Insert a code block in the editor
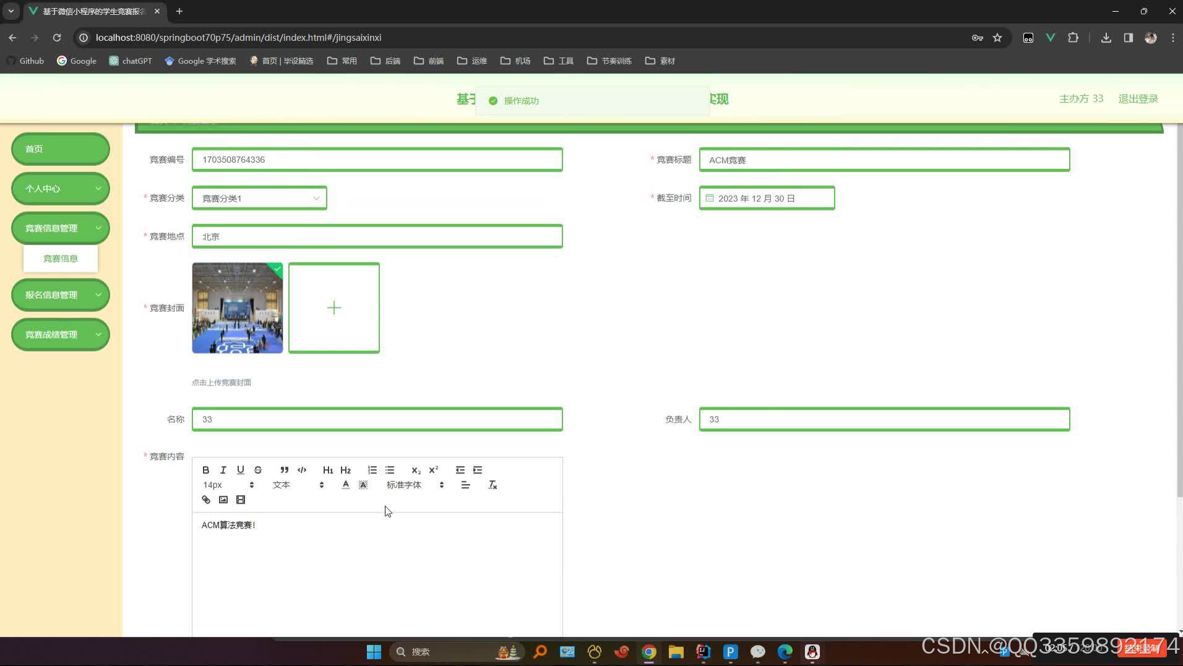Viewport: 1183px width, 666px height. point(302,470)
